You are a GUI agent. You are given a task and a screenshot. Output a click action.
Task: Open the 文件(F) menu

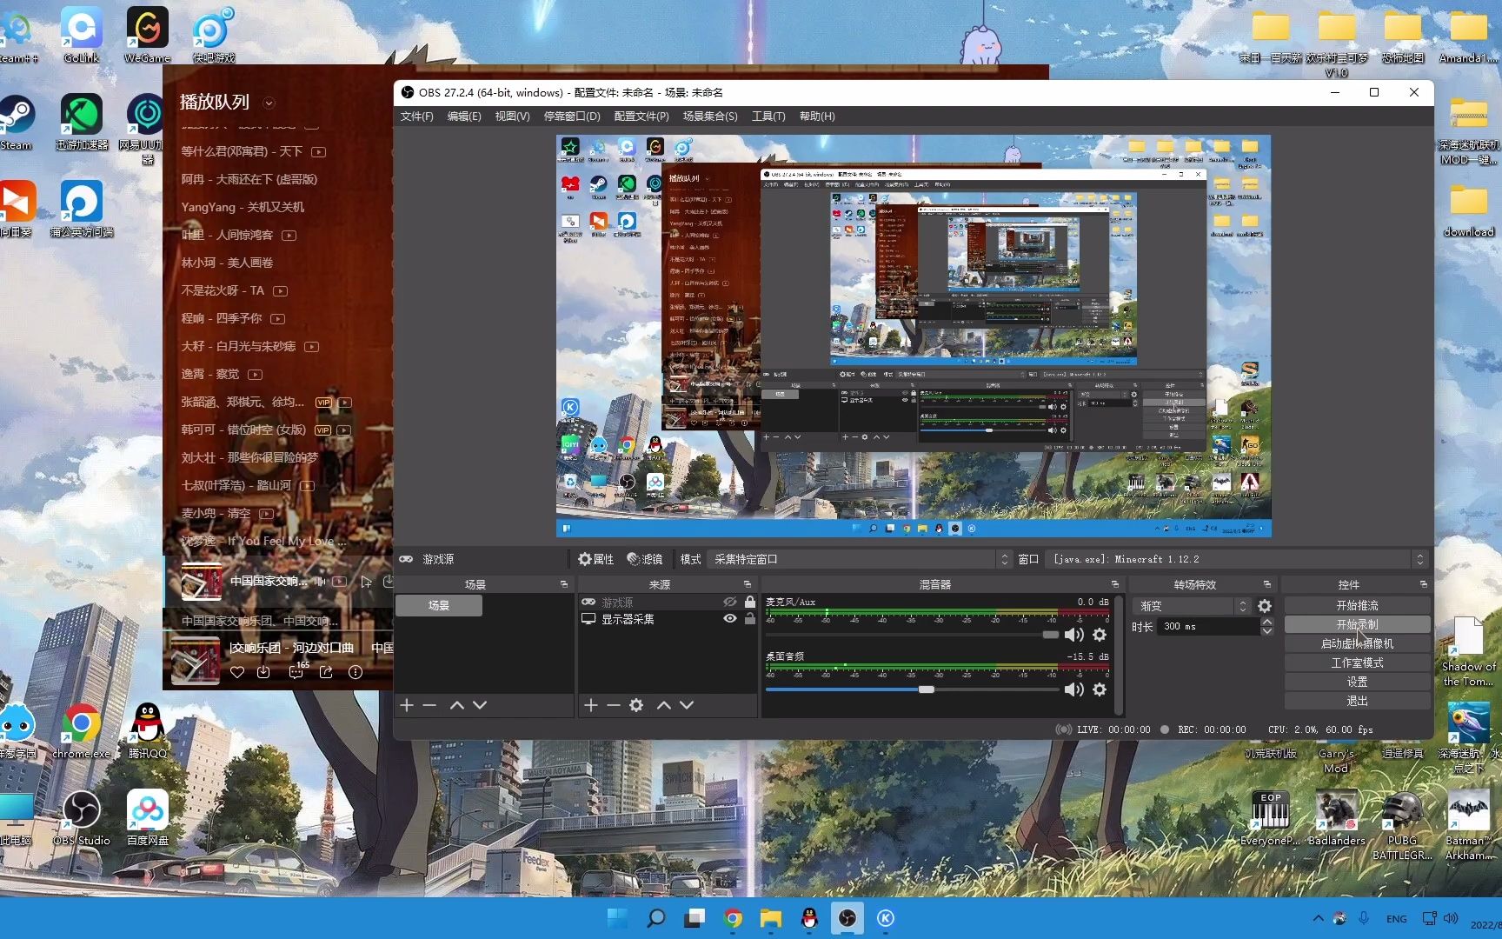click(x=417, y=117)
